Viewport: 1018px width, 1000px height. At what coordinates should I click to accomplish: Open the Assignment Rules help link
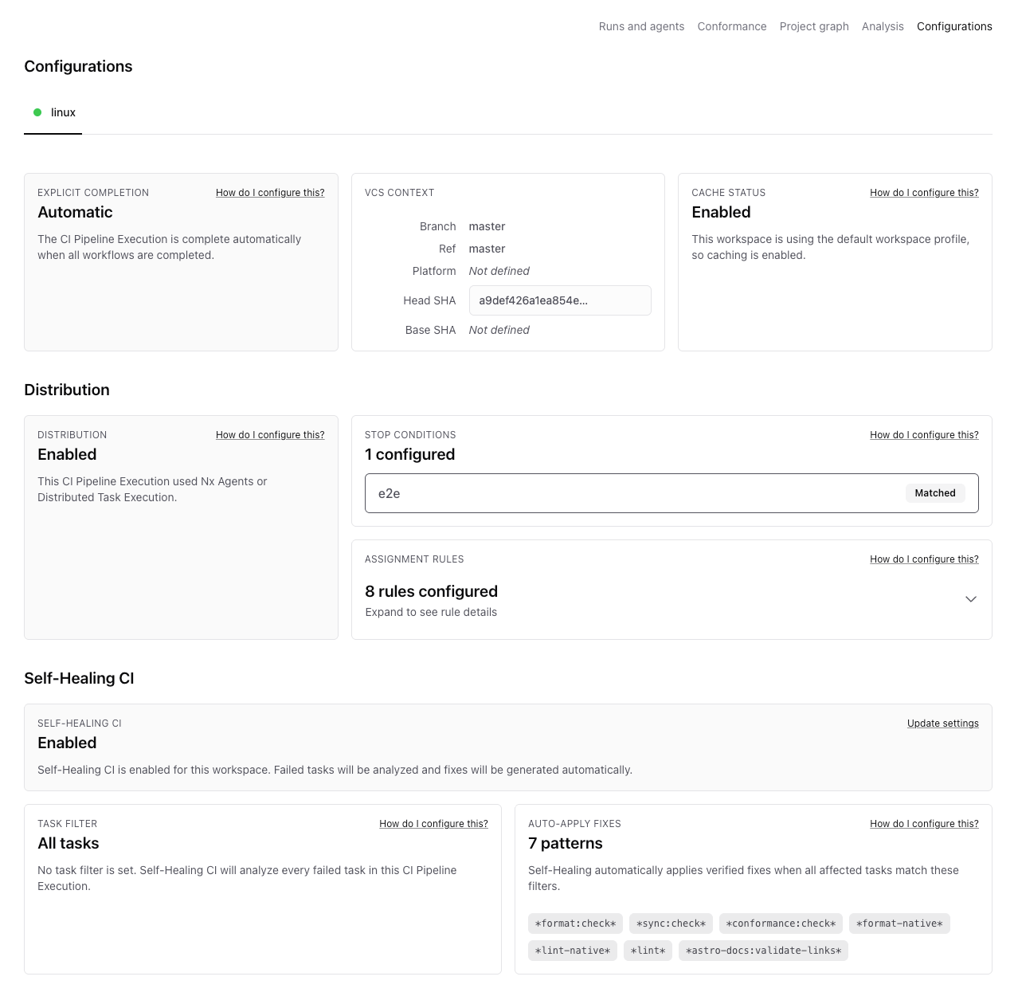pyautogui.click(x=924, y=559)
